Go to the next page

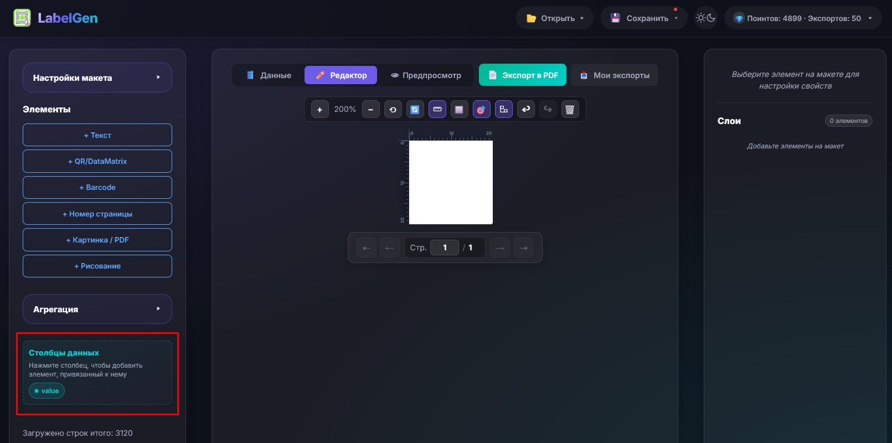click(500, 248)
